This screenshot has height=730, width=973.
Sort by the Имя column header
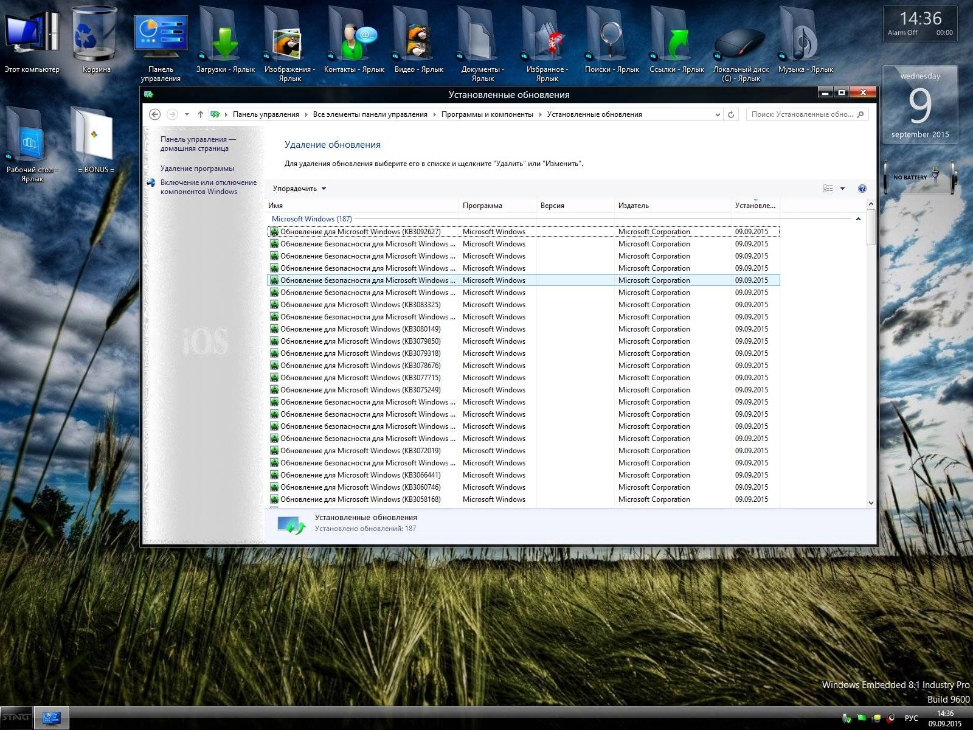(362, 206)
